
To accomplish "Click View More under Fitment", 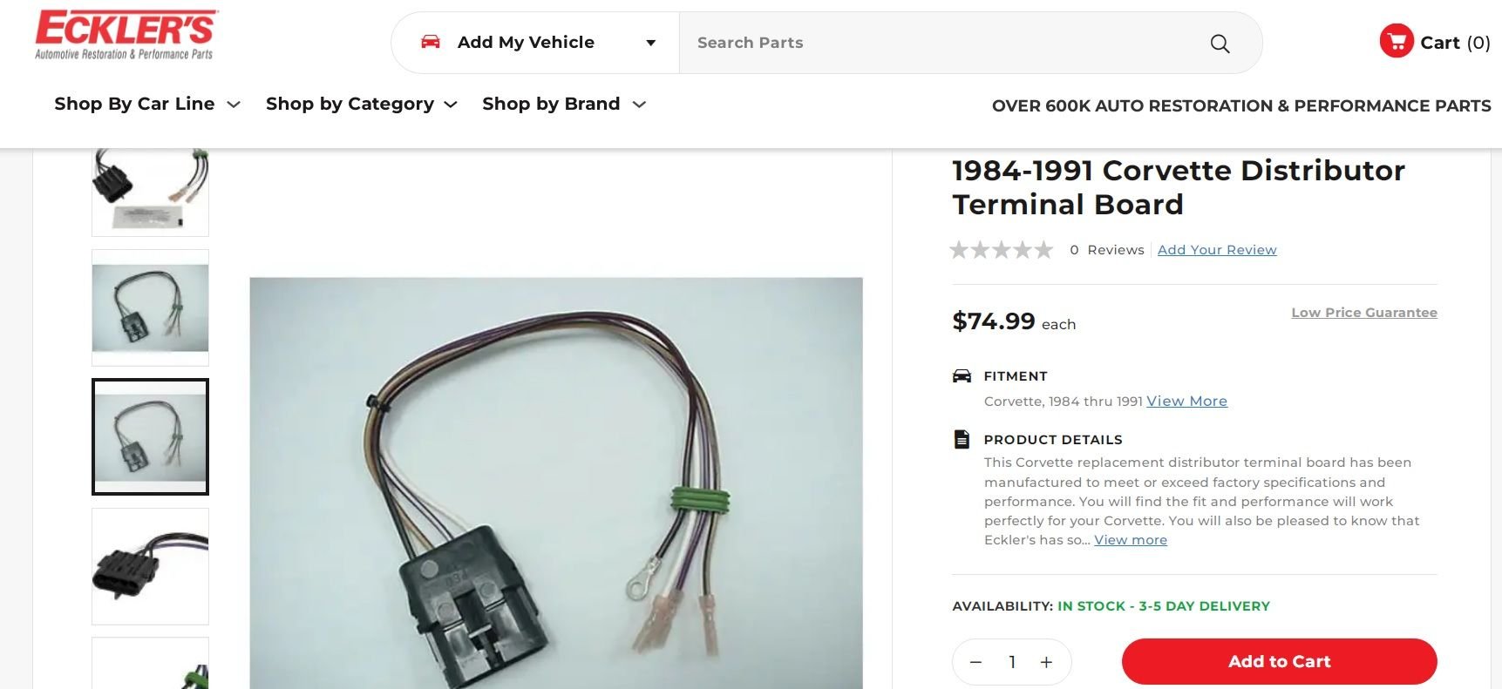I will 1186,402.
